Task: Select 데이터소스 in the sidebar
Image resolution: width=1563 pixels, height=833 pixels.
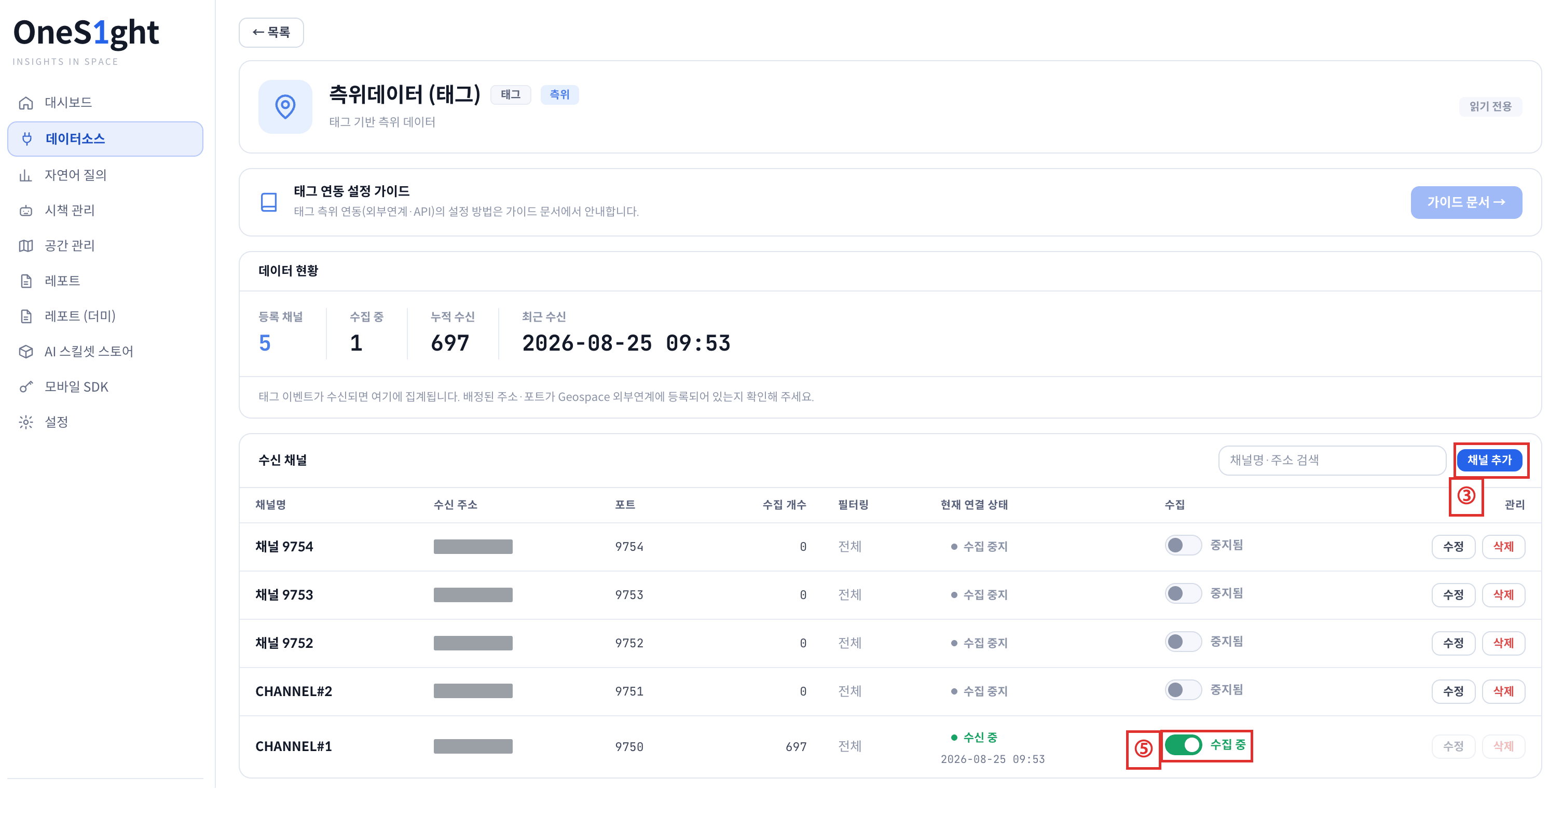Action: [105, 139]
